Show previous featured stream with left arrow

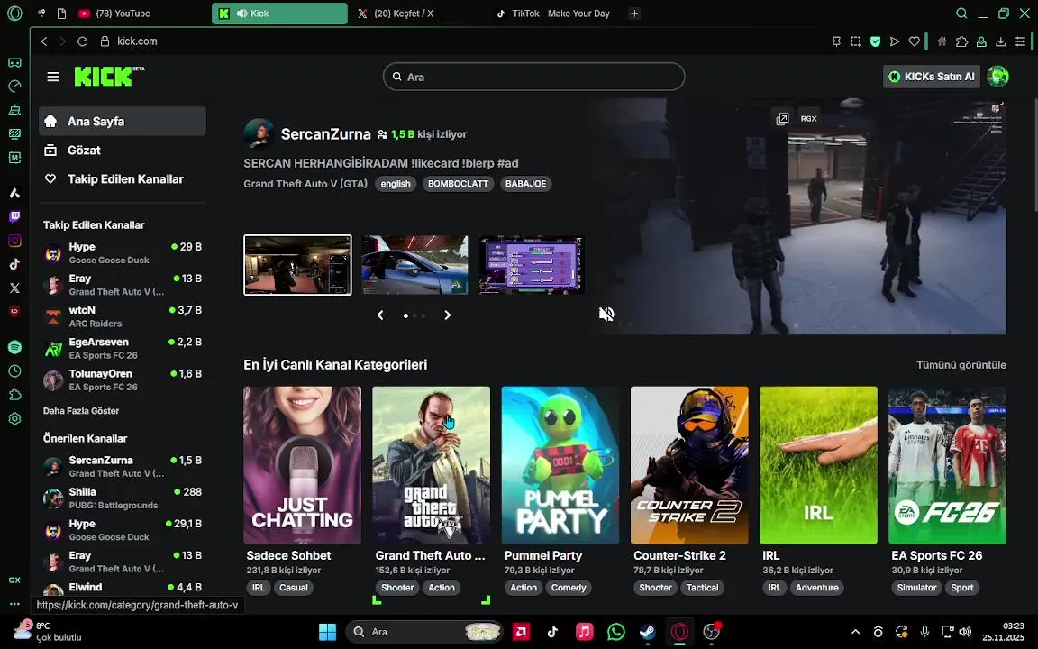[380, 315]
